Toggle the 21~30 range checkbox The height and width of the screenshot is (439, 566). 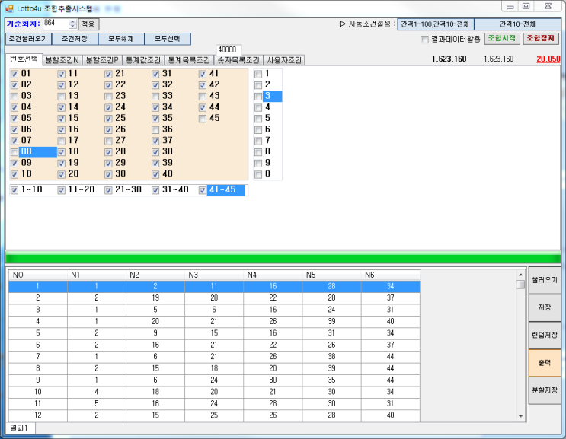(108, 191)
